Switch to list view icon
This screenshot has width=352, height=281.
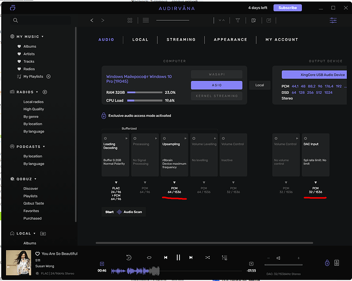tap(146, 20)
